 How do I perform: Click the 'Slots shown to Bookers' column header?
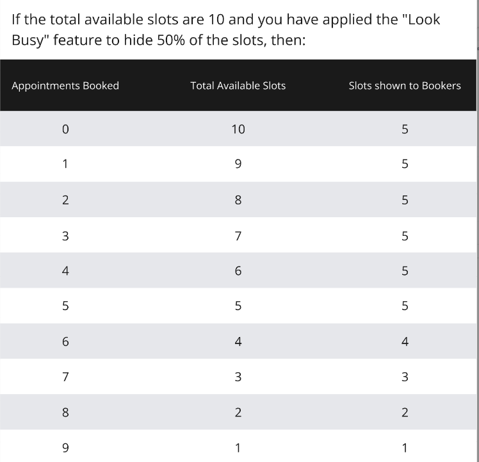coord(404,86)
